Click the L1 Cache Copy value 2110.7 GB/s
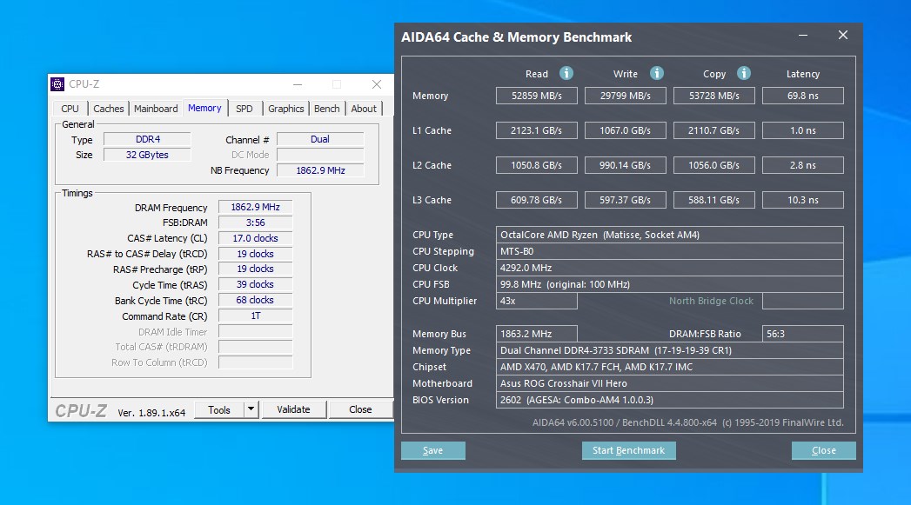911x505 pixels. pos(714,130)
